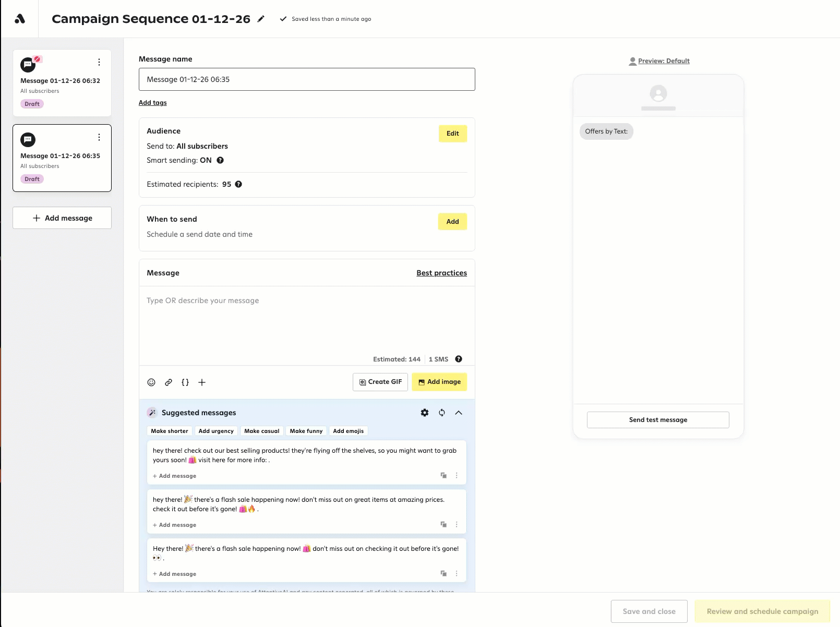This screenshot has width=840, height=627.
Task: Click the Attentive logo home icon
Action: (x=20, y=19)
